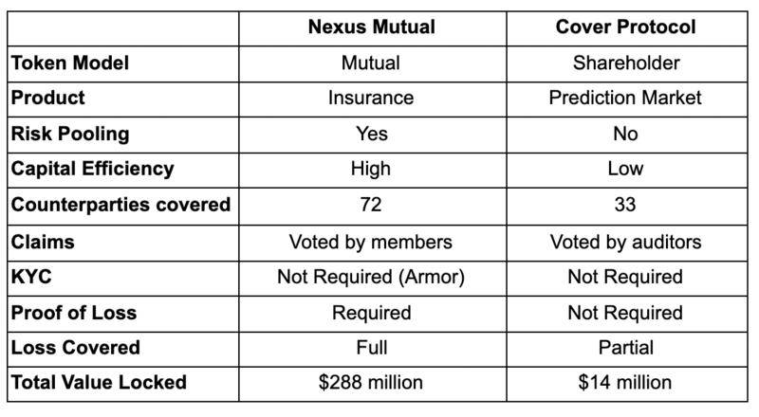Click the Cover Protocol column header

click(x=625, y=27)
